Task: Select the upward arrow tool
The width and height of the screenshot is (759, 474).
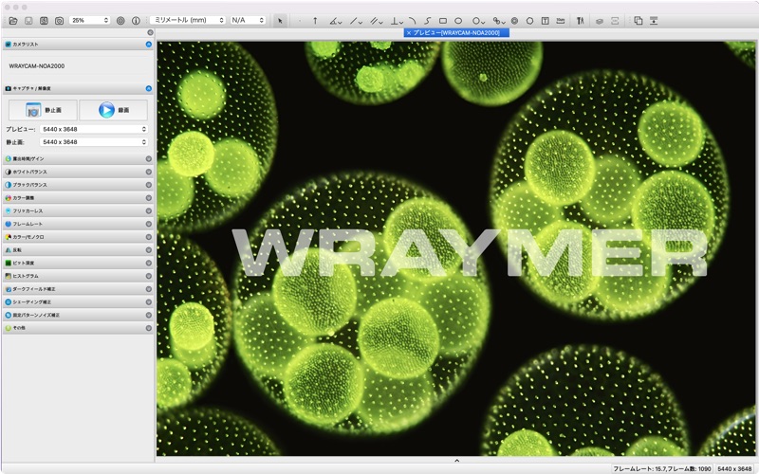Action: click(x=315, y=20)
